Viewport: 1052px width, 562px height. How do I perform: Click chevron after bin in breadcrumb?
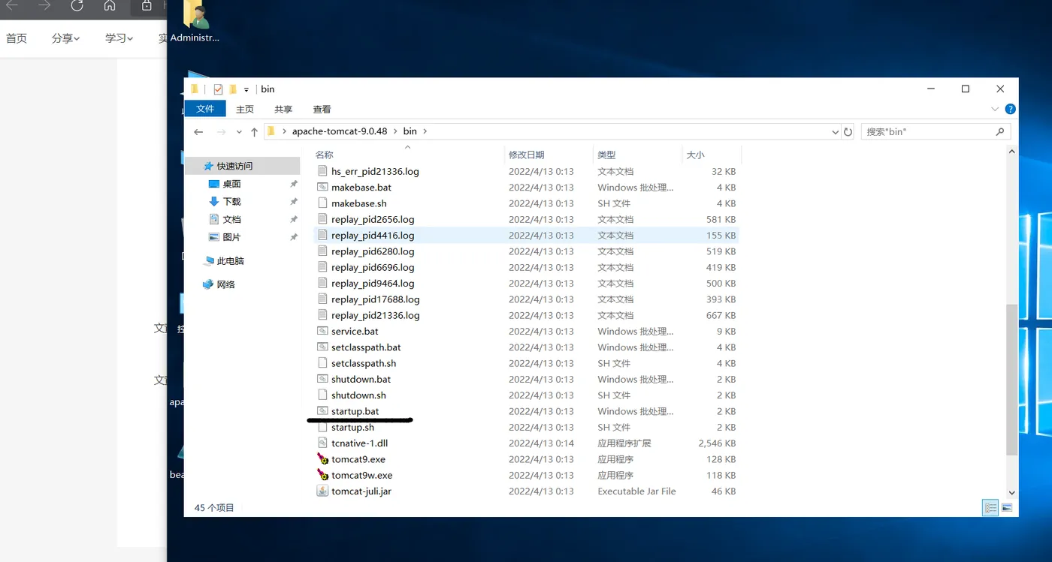tap(425, 131)
